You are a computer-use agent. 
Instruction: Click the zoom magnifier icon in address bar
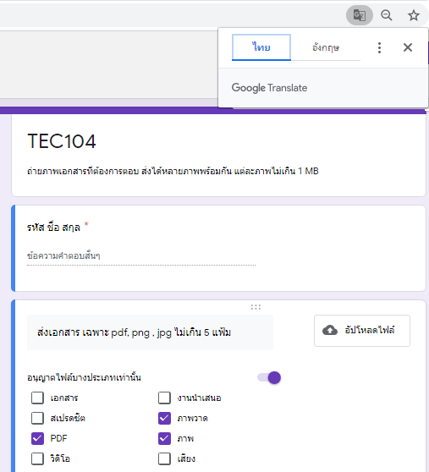(x=386, y=15)
